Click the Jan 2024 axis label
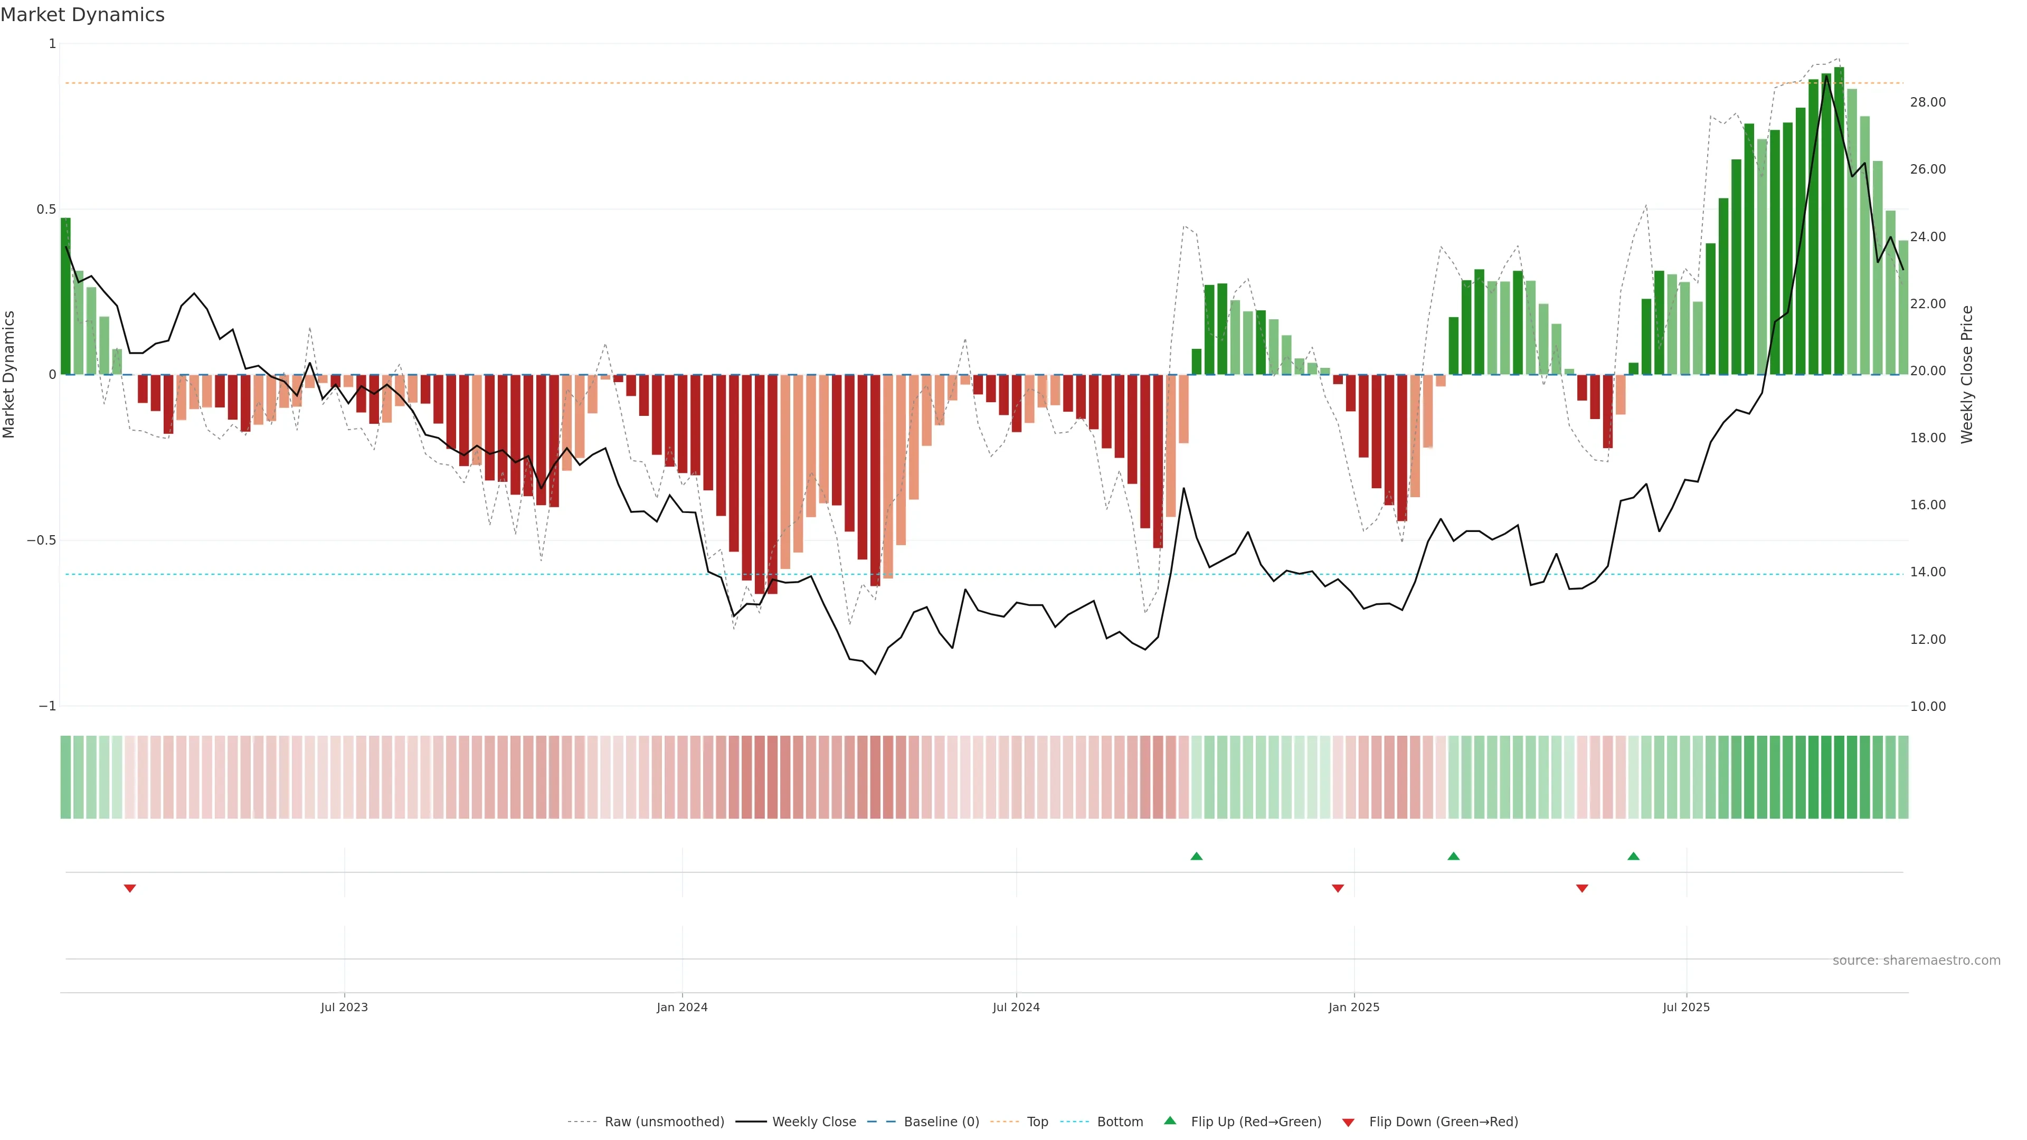The height and width of the screenshot is (1140, 2027). pos(681,1007)
